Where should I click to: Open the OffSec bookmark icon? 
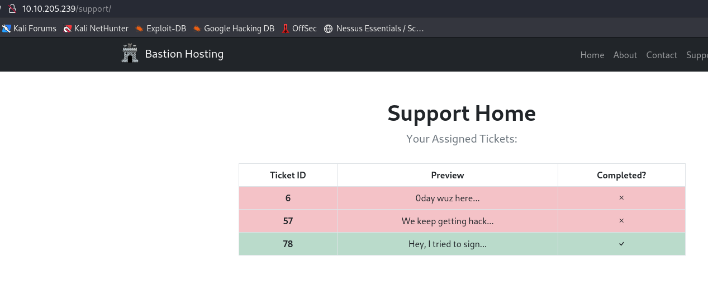(x=286, y=29)
